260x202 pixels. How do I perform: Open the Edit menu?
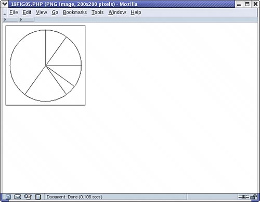pos(27,12)
